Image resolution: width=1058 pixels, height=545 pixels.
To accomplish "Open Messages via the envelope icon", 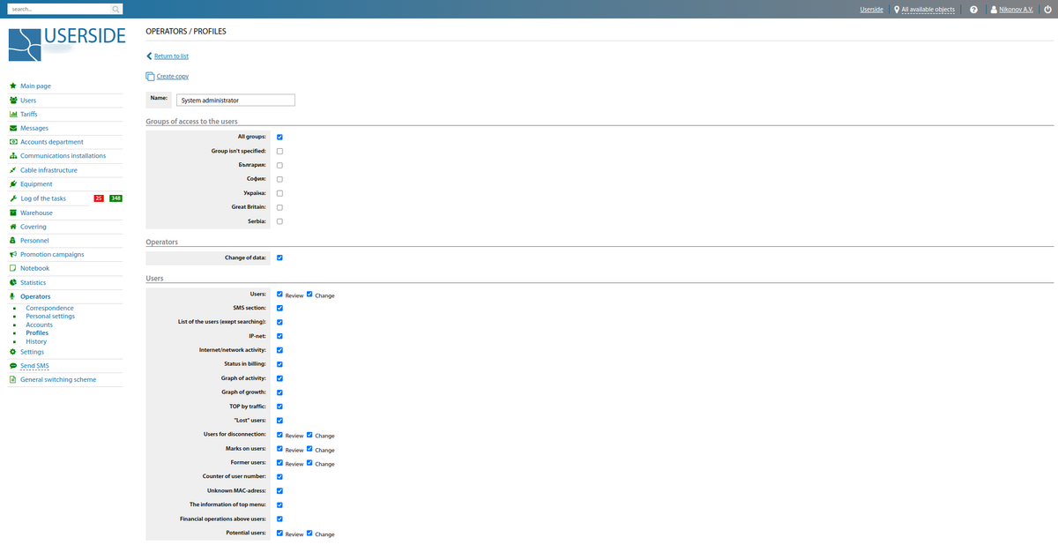I will (12, 128).
